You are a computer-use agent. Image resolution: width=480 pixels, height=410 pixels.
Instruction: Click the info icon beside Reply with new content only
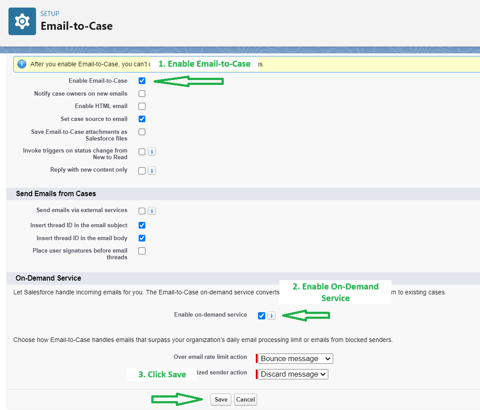pyautogui.click(x=152, y=170)
